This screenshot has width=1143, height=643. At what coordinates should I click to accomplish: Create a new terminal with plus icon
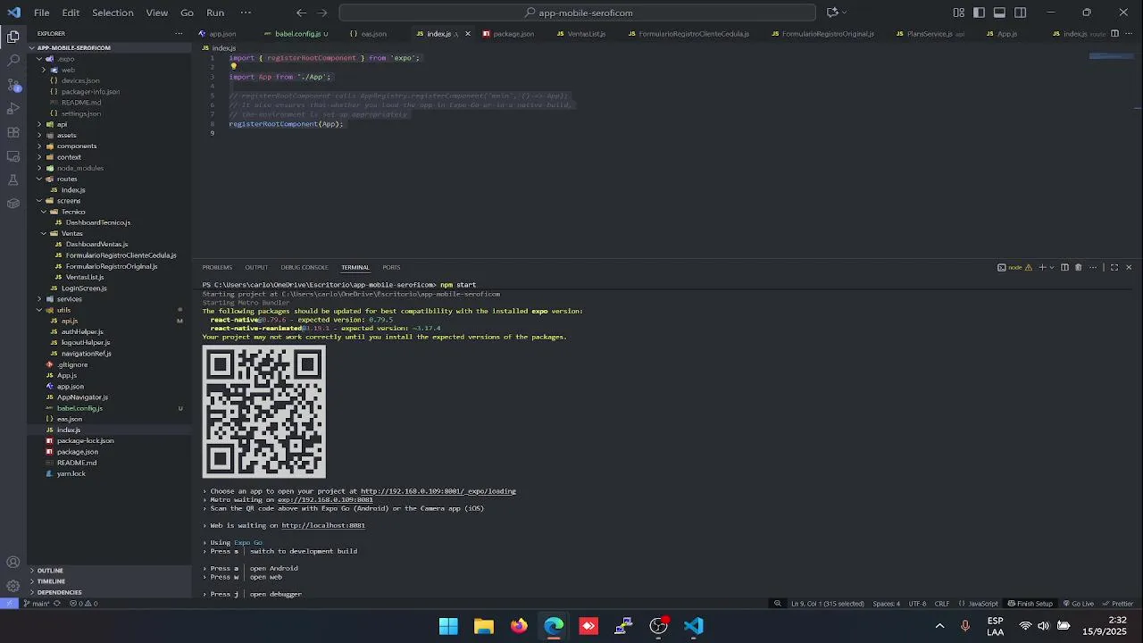(x=1041, y=267)
